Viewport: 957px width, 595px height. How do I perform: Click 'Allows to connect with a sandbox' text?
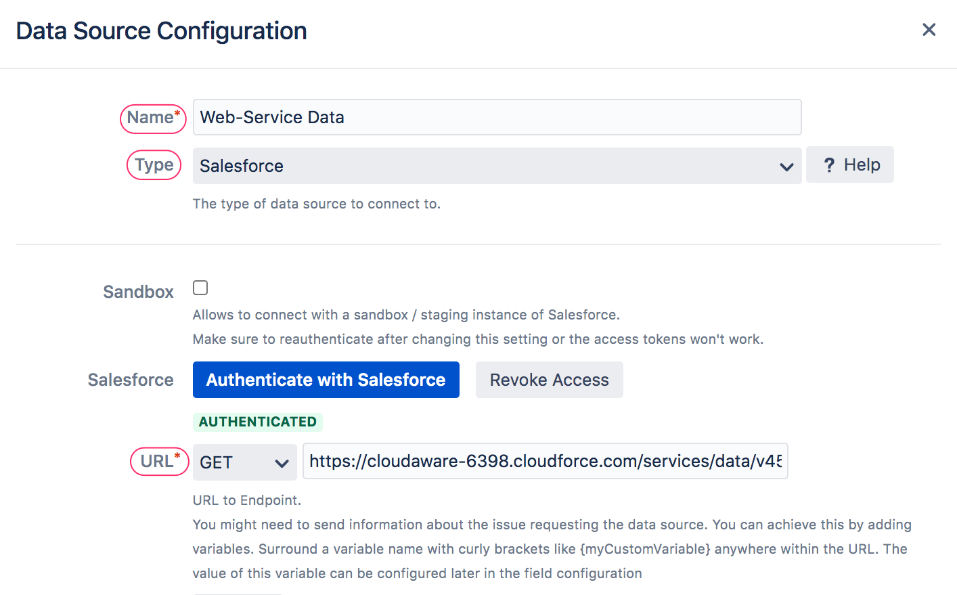pyautogui.click(x=406, y=315)
